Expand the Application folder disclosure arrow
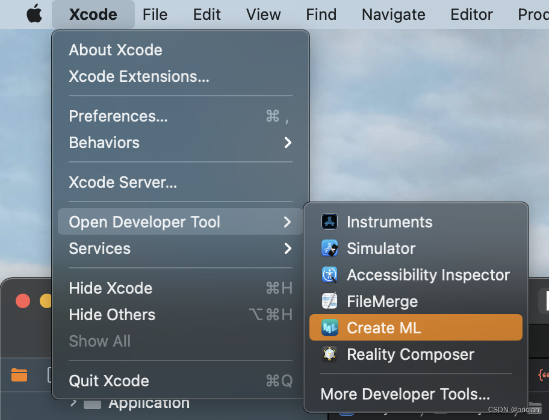 coord(73,403)
